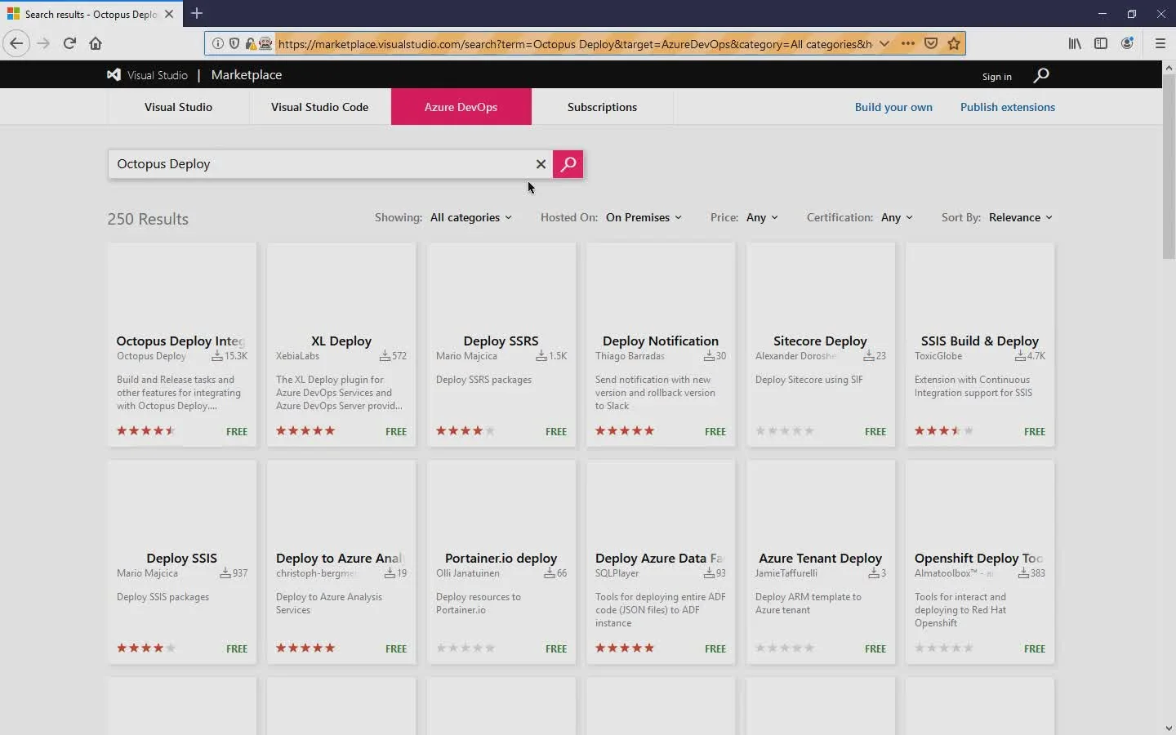1176x735 pixels.
Task: Open the Price Any dropdown
Action: coord(762,217)
